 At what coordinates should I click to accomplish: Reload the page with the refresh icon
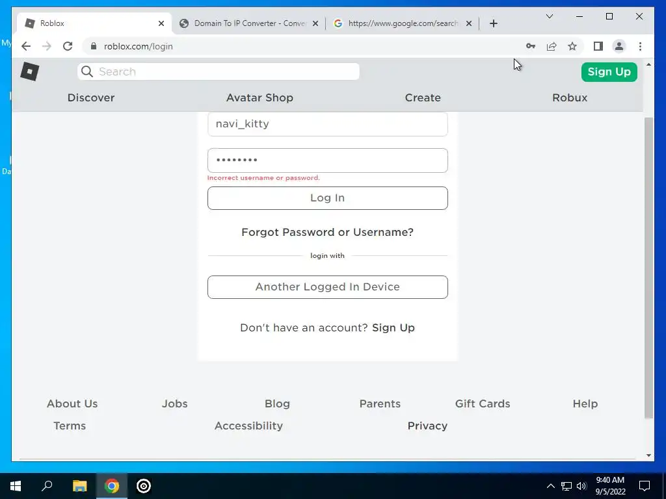tap(68, 46)
